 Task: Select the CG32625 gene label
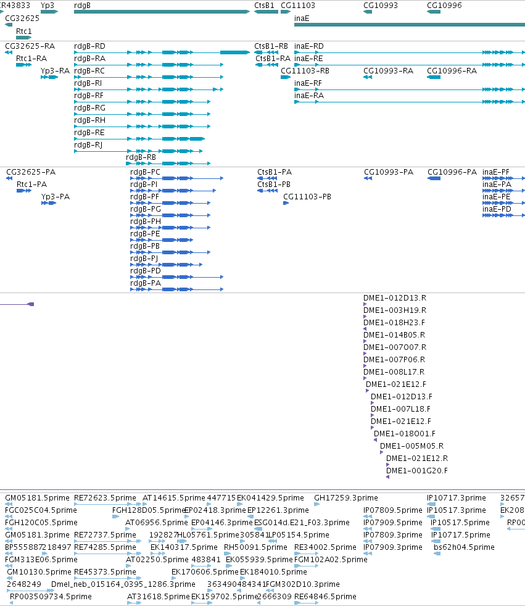22,18
